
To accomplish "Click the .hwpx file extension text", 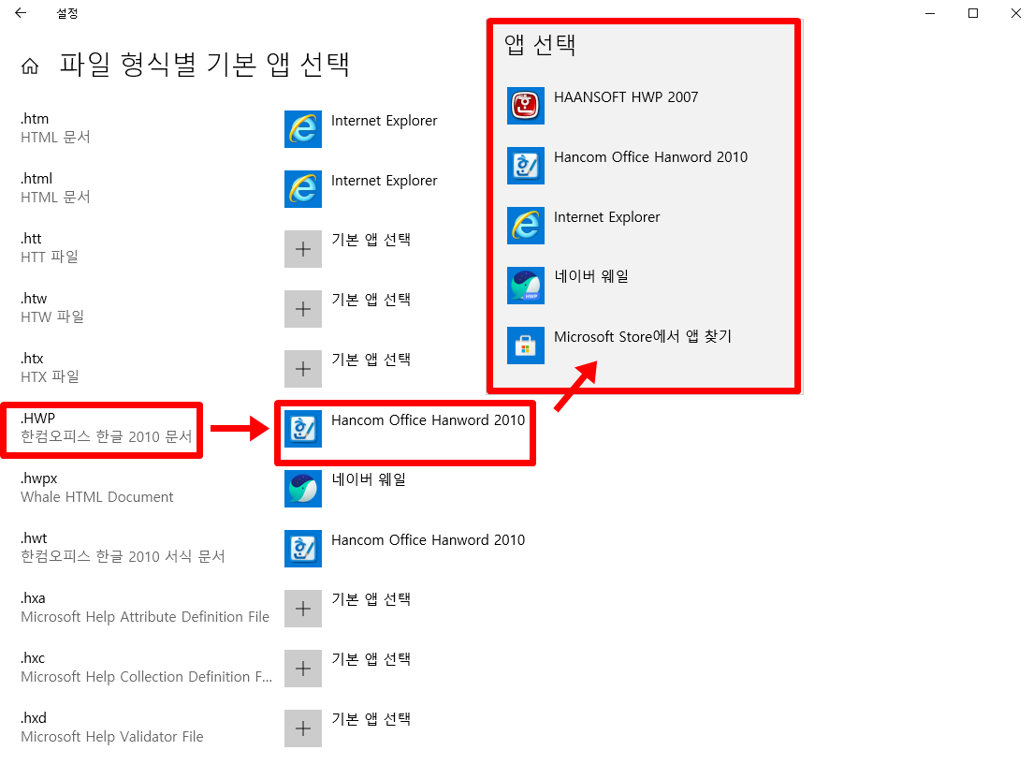I will tap(39, 479).
